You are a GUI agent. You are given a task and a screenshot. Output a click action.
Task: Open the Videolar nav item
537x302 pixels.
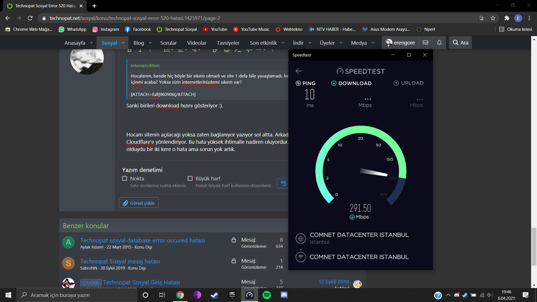coord(197,43)
